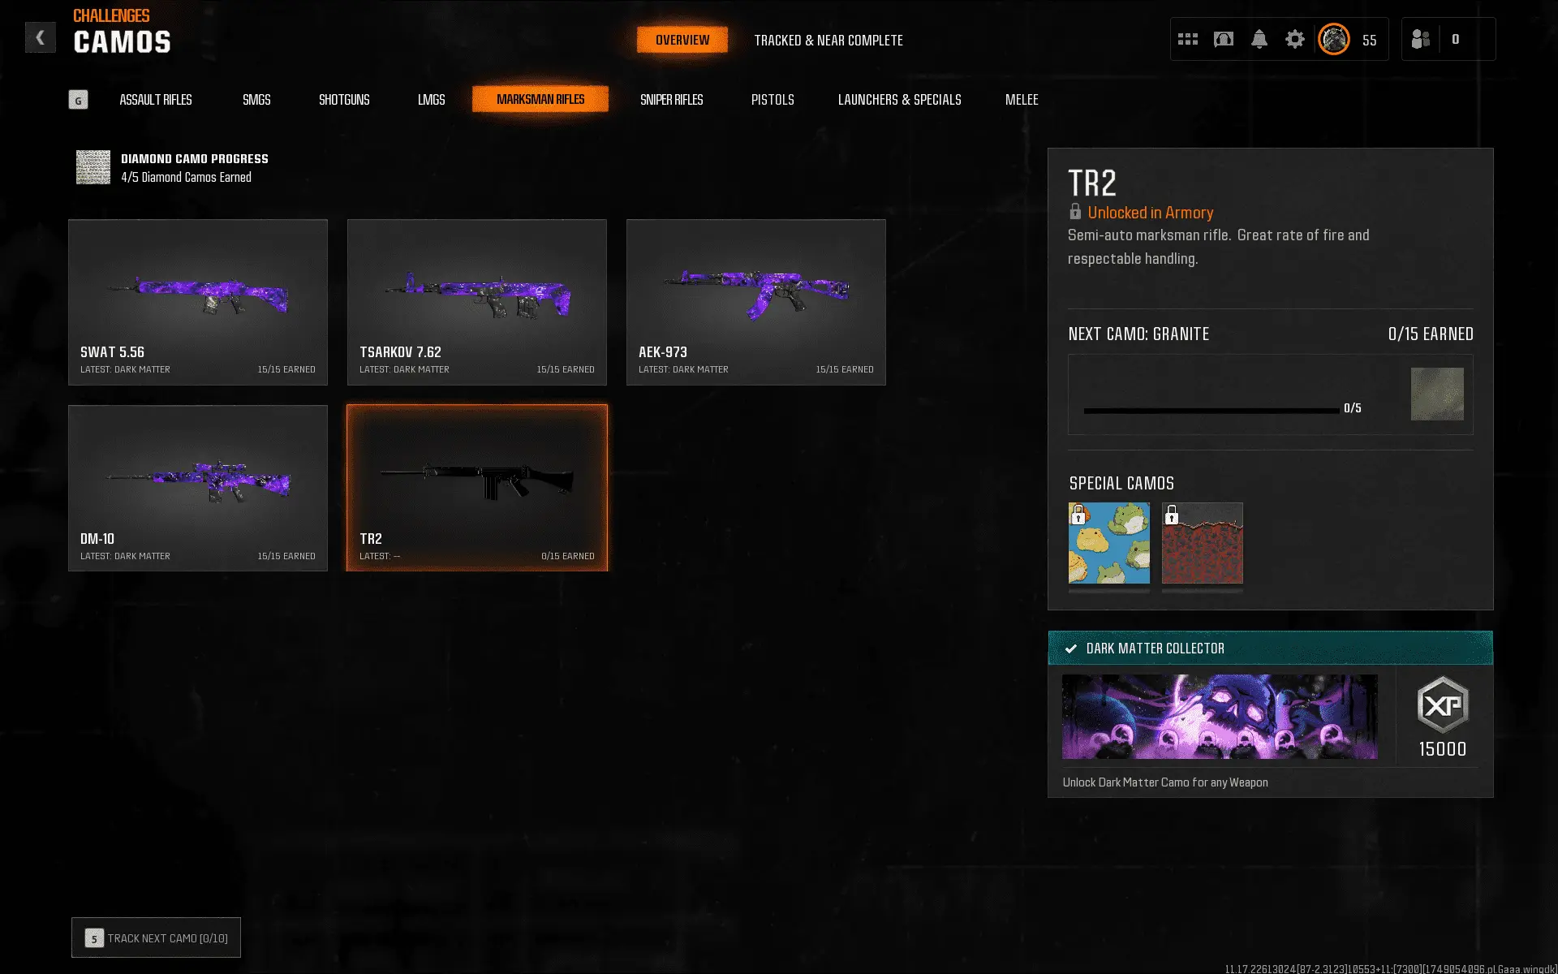Switch to Assault Rifles tab

point(156,100)
